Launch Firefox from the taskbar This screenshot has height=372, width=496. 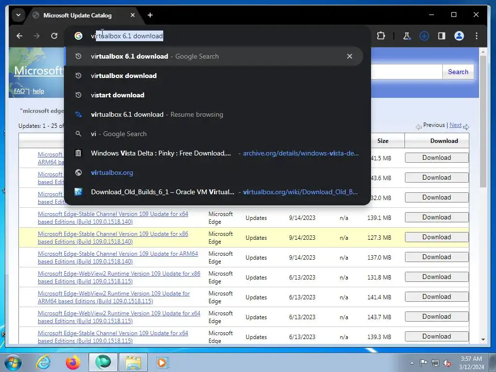coord(73,362)
